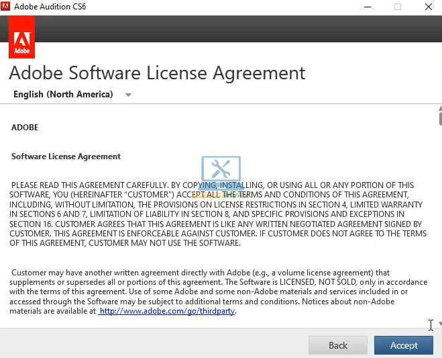Click the scrollbar down arrow

(439, 324)
